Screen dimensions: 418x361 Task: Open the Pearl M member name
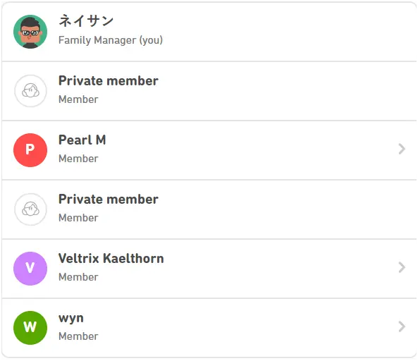82,140
